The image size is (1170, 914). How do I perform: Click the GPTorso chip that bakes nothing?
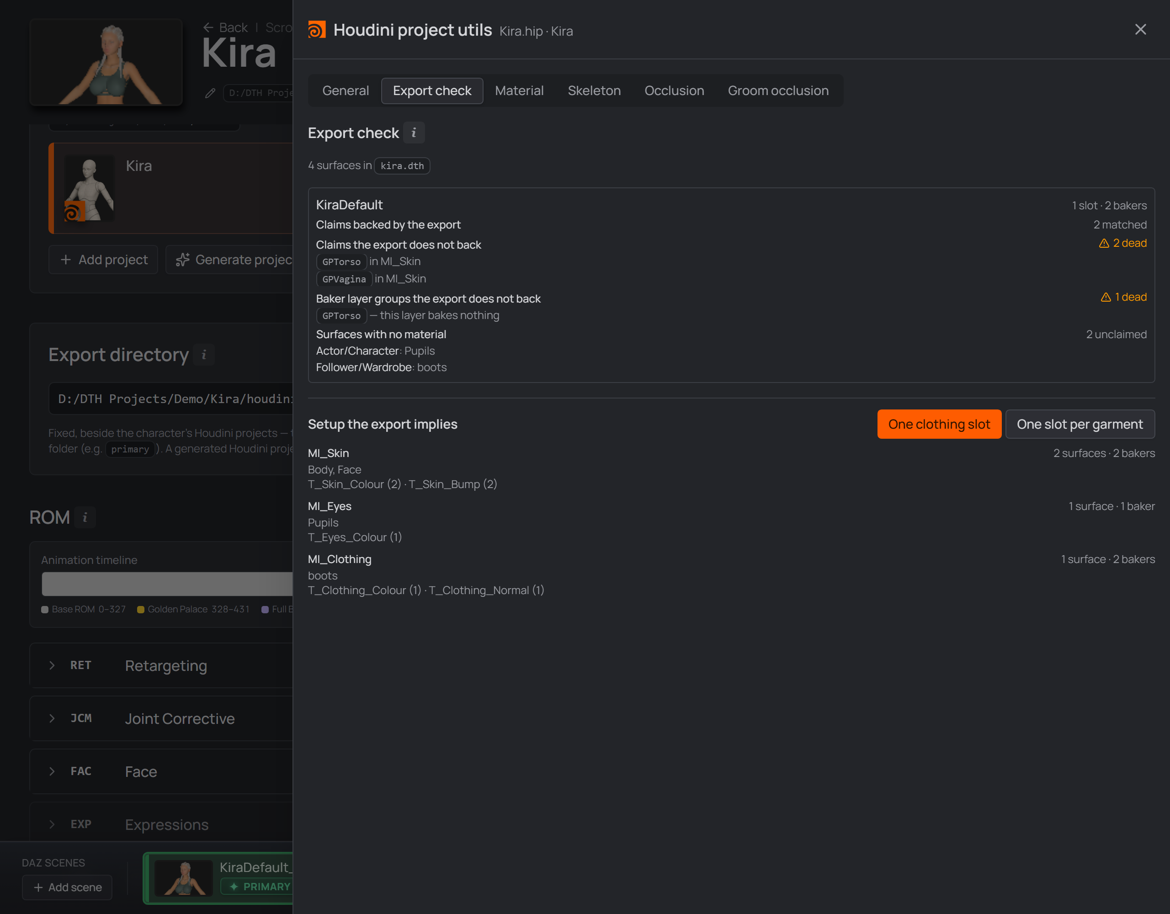coord(341,316)
